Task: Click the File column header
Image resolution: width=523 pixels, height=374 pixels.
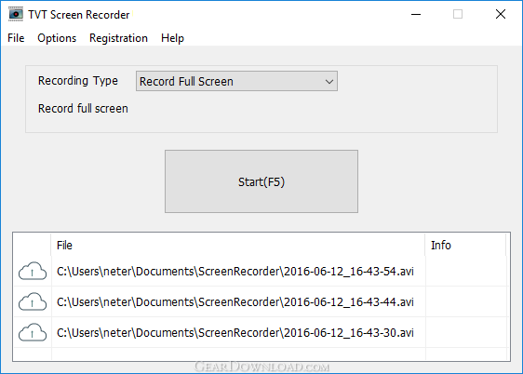Action: point(238,245)
